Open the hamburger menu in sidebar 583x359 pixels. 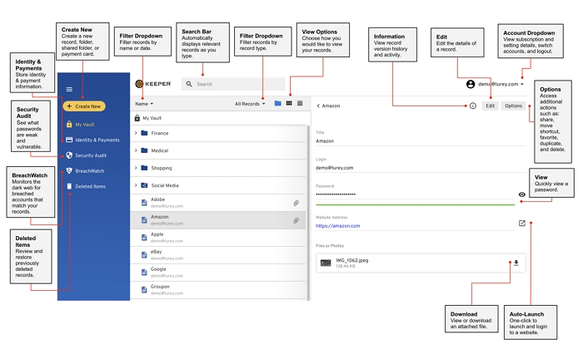pos(69,90)
